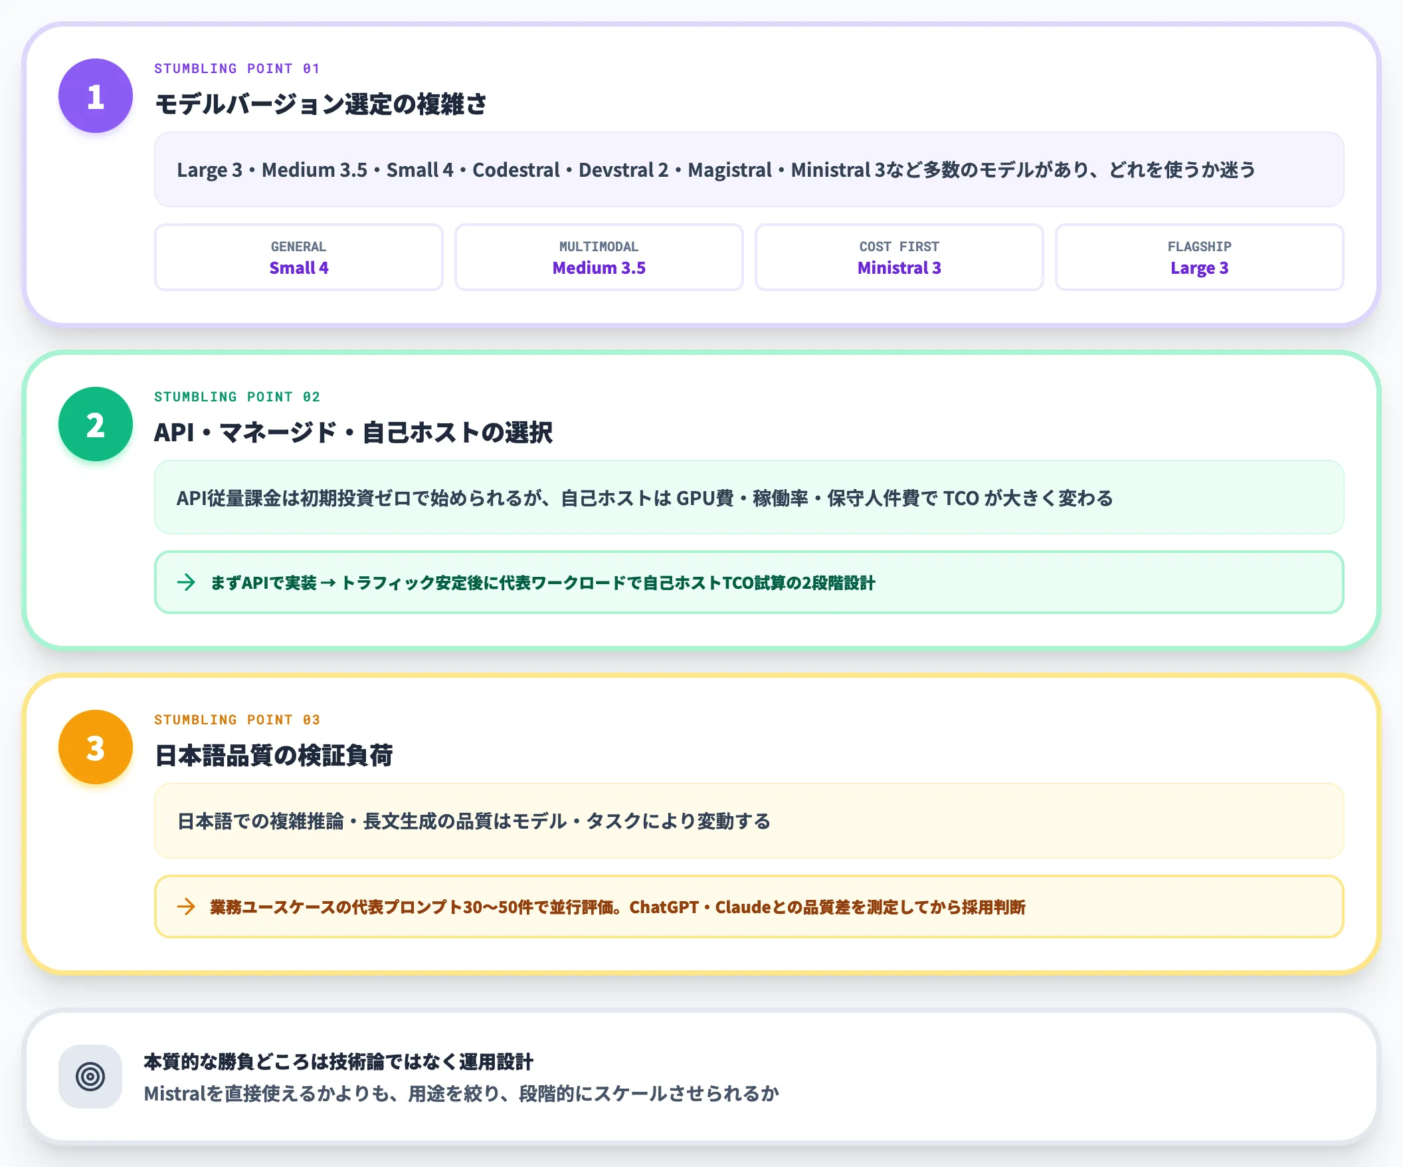Click heading 日本語品質の検証負荷
1403x1167 pixels.
273,754
